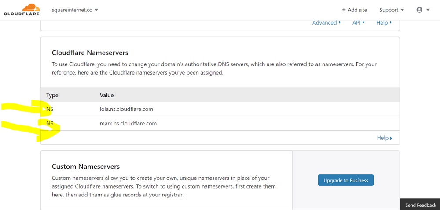Click the Cloudflare logo
Image resolution: width=440 pixels, height=210 pixels.
pos(22,10)
